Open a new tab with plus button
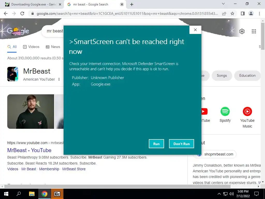The height and width of the screenshot is (199, 265). pos(132,4)
